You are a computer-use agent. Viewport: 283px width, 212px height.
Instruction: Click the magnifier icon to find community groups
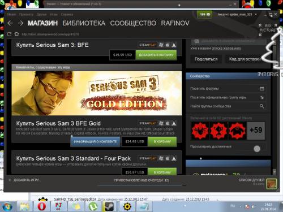pos(261,106)
